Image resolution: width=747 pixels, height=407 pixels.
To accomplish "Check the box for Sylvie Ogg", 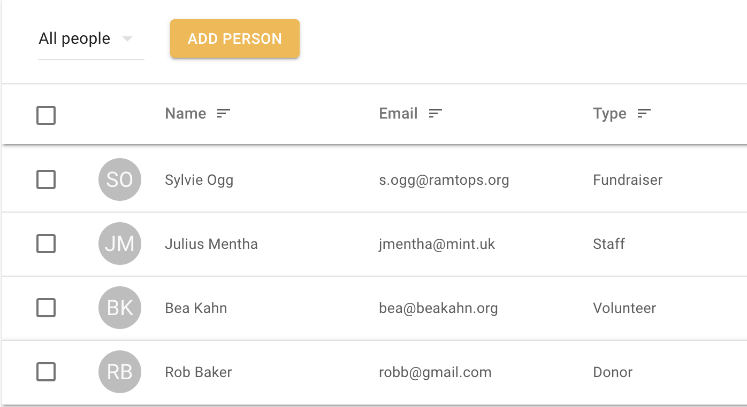I will pos(46,179).
